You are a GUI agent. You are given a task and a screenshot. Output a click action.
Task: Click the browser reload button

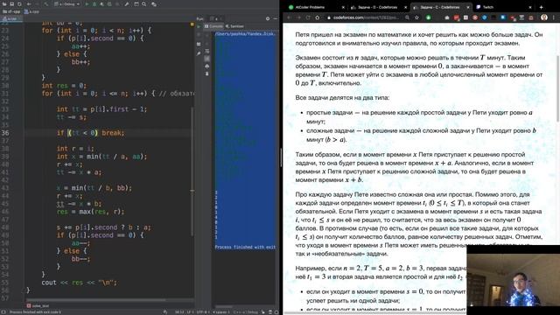pos(308,17)
